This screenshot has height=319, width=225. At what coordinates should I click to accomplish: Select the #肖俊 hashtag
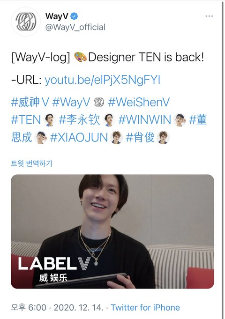point(140,138)
